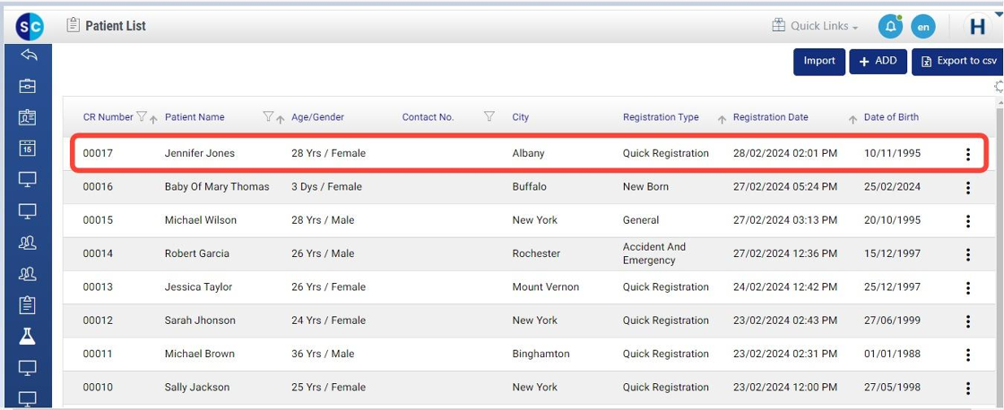The image size is (1004, 410).
Task: Click the Date of Birth column header
Action: [891, 117]
